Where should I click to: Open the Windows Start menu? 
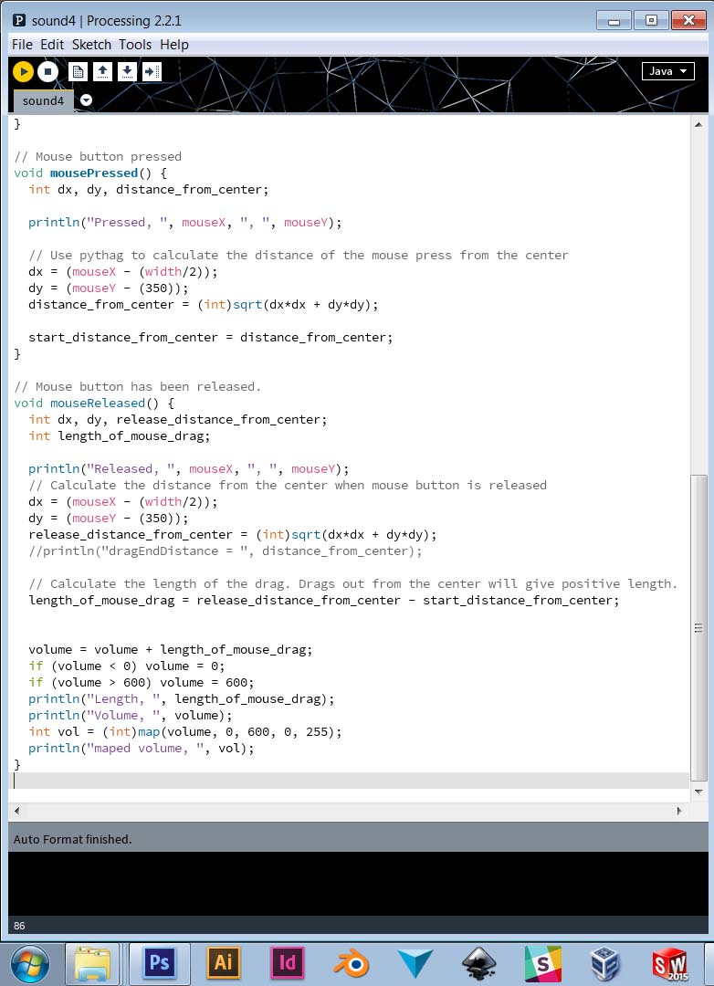click(29, 965)
